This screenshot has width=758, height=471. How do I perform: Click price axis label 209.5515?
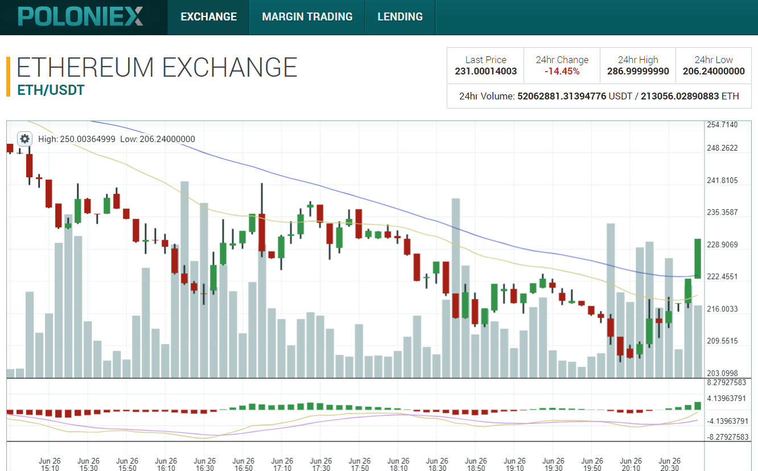(x=722, y=341)
